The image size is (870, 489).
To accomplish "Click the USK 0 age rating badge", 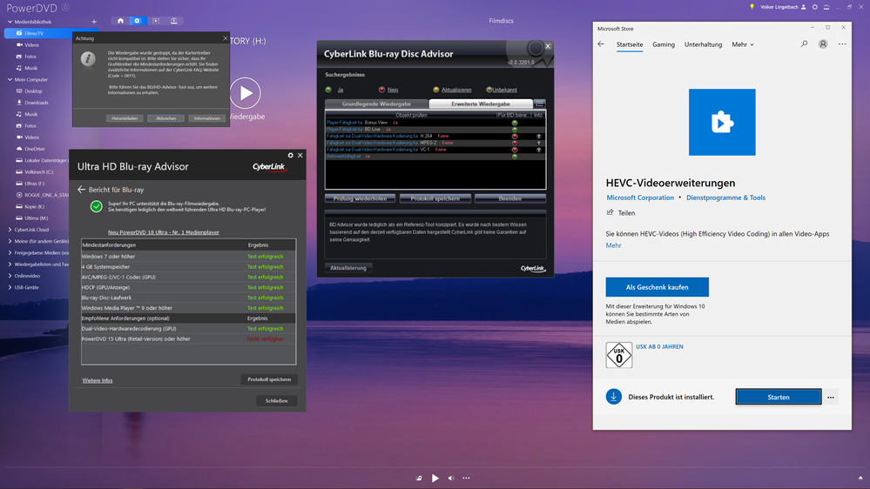I will click(x=618, y=355).
